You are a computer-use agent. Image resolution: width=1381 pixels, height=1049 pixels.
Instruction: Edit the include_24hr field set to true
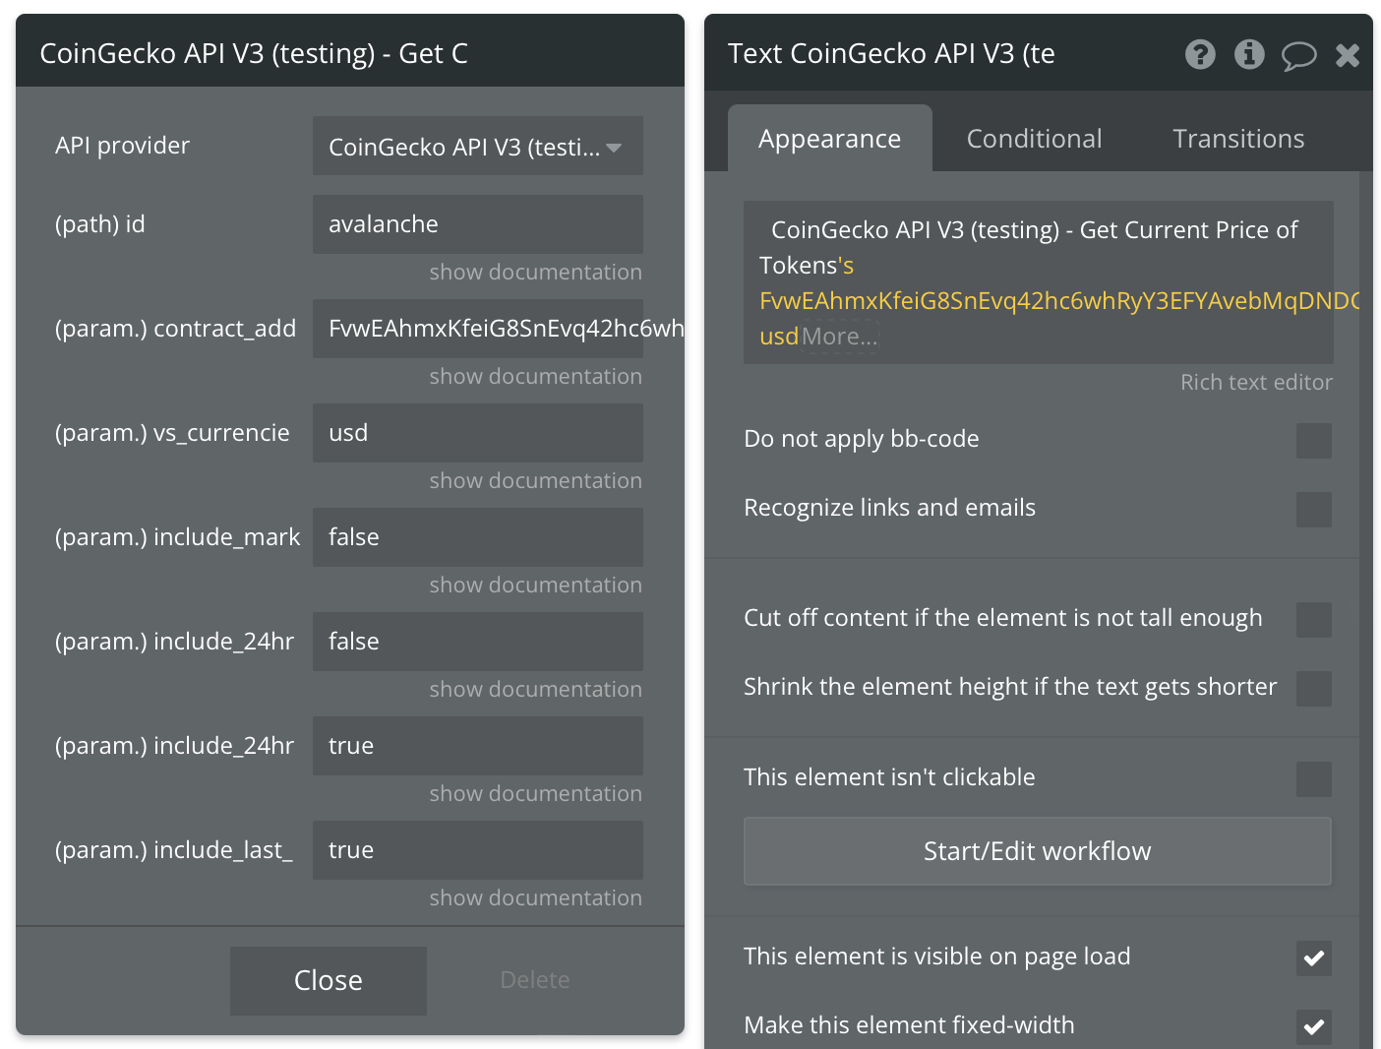click(478, 746)
